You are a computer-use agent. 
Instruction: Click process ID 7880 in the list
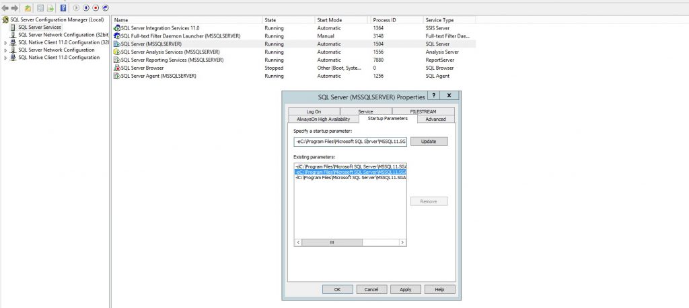coord(378,60)
